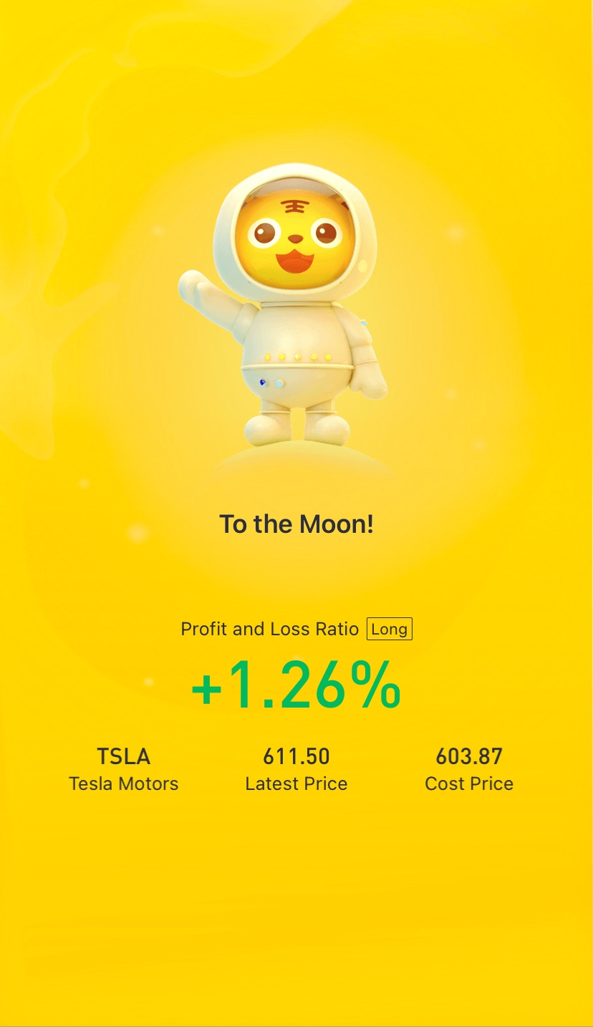This screenshot has width=593, height=1027.
Task: Select the "To the Moon!" headline
Action: pyautogui.click(x=296, y=524)
